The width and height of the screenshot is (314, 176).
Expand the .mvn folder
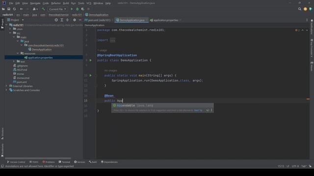click(10, 29)
